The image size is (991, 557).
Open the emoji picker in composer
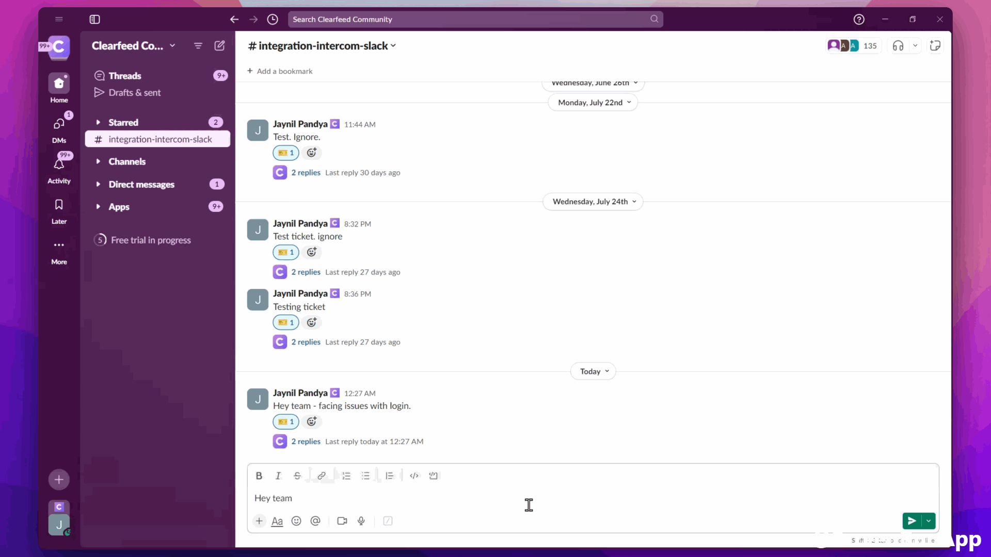point(296,521)
